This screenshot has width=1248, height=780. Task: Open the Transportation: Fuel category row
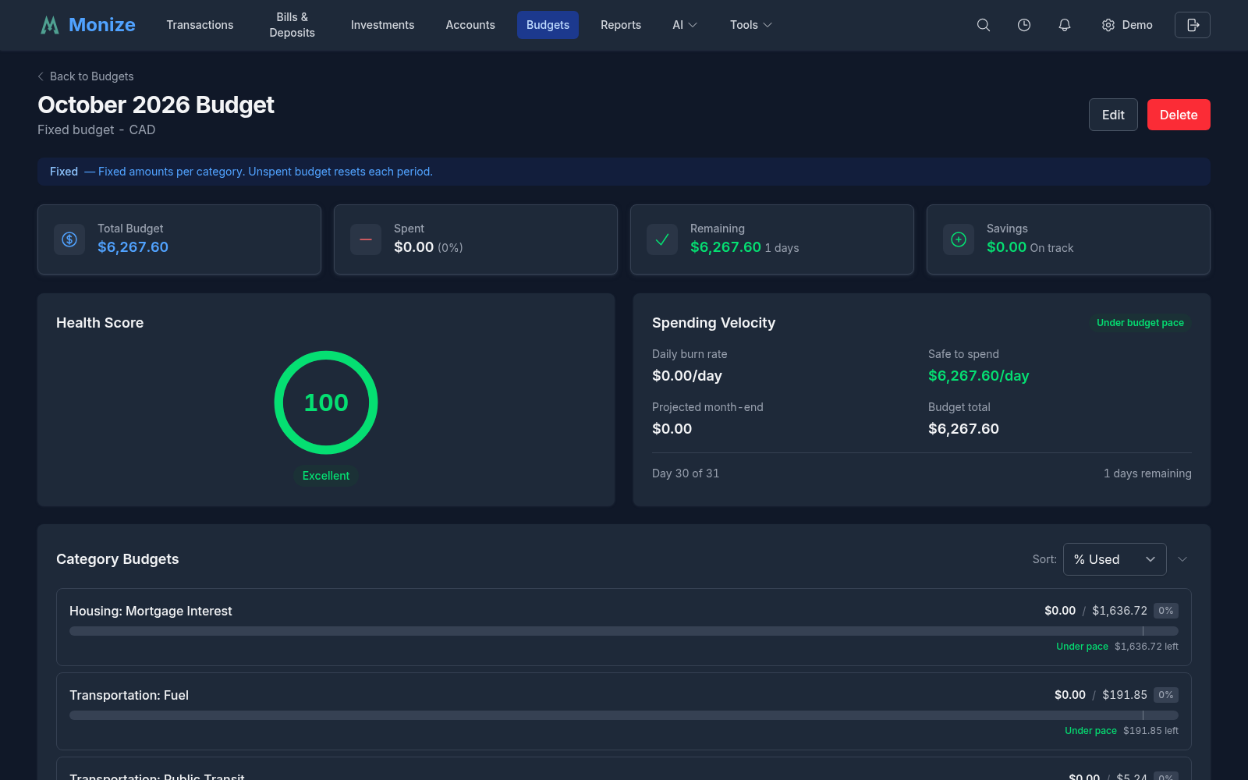click(624, 711)
